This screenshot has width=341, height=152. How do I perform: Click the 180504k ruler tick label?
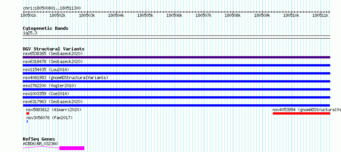coord(116,15)
